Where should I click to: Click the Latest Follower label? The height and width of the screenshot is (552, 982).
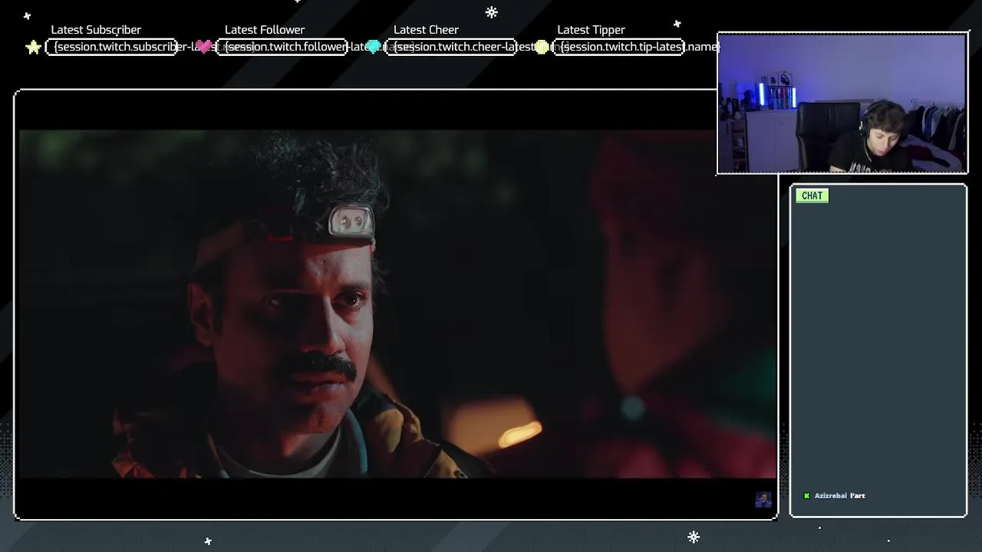265,30
